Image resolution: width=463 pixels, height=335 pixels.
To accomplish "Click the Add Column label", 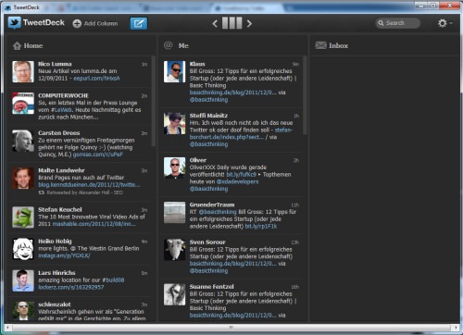I will point(101,23).
